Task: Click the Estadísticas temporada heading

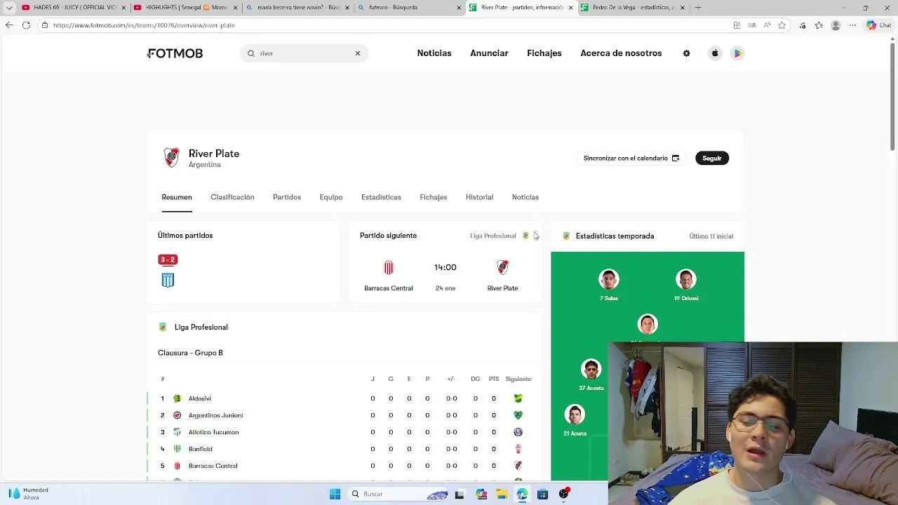Action: pos(615,236)
